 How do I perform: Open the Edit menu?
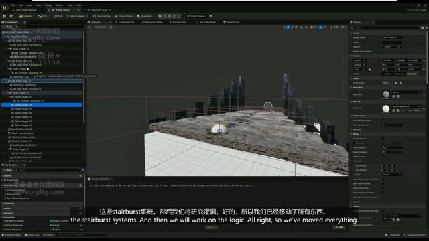(x=21, y=5)
